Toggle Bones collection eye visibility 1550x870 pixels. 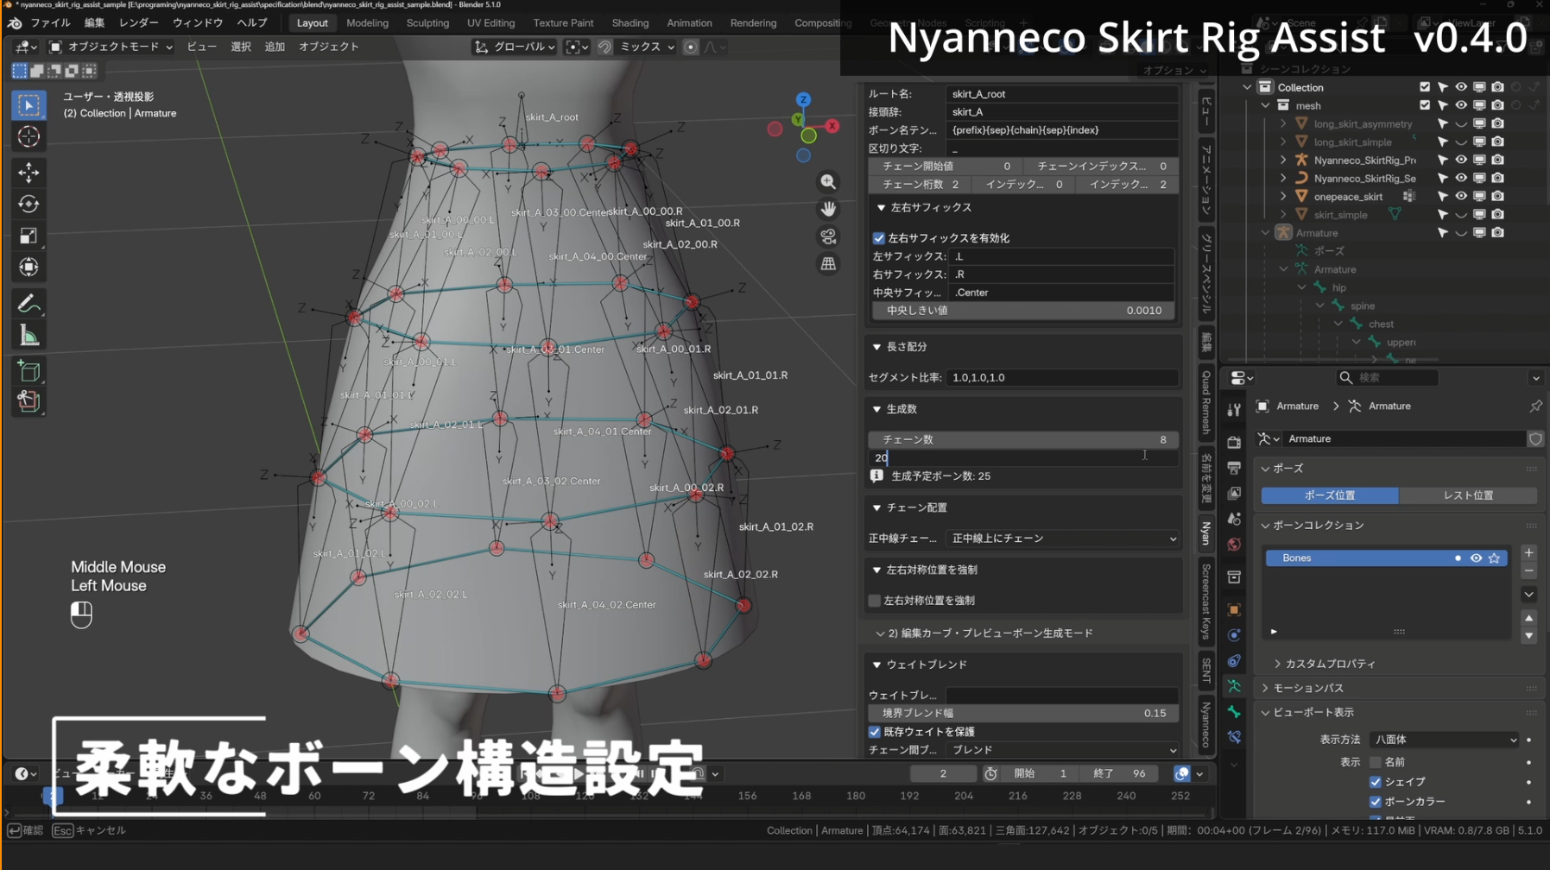pos(1476,558)
